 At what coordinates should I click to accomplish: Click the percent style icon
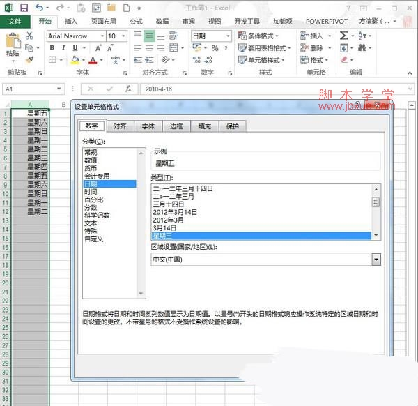click(215, 48)
